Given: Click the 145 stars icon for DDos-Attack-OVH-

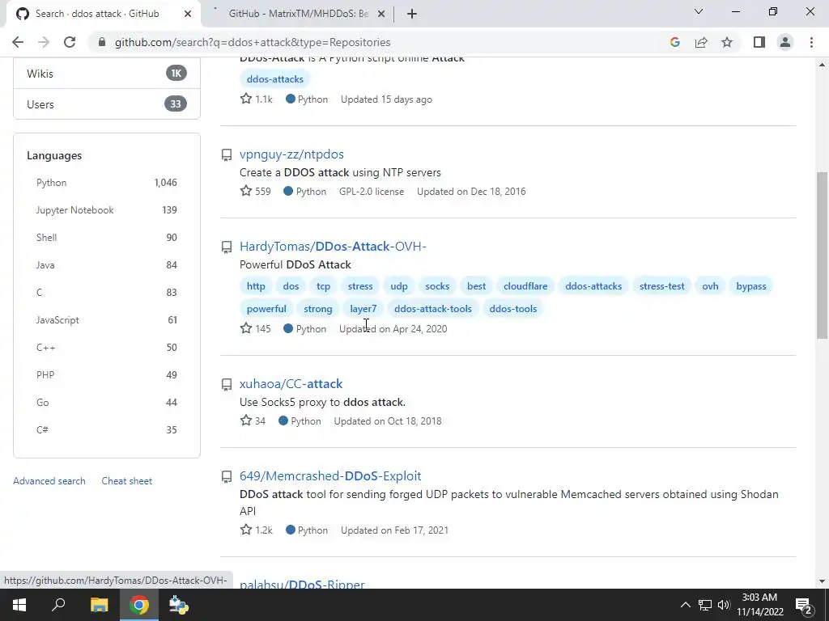Looking at the screenshot, I should point(246,328).
